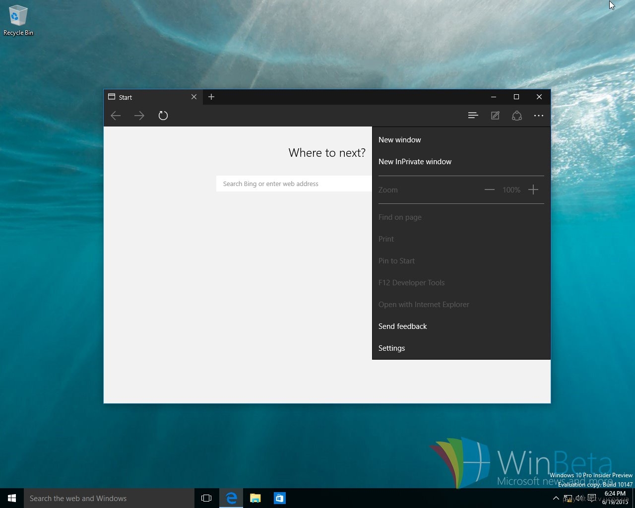Select Find on page entry
Screen dimensions: 635x508
(x=461, y=217)
